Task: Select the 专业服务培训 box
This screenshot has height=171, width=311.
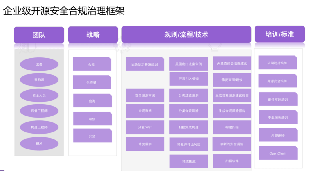Action: pos(278,117)
